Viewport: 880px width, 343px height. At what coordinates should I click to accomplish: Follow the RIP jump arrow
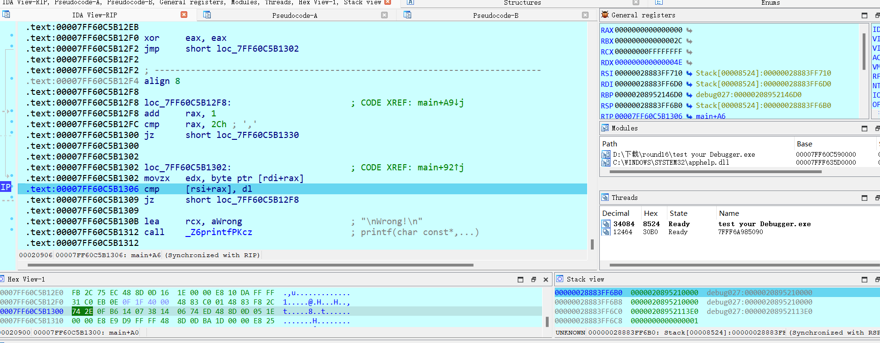click(689, 116)
